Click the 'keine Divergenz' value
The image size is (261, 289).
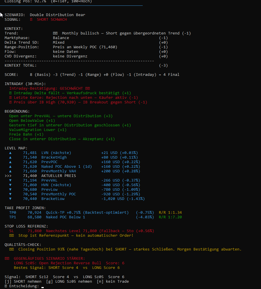tap(70, 56)
